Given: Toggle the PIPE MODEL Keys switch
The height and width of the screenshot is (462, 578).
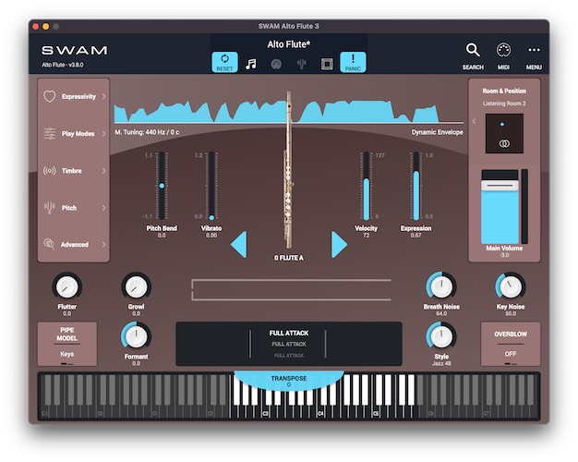Looking at the screenshot, I should [x=67, y=344].
